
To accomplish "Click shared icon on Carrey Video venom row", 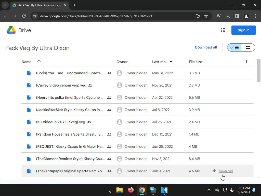I will (x=90, y=85).
